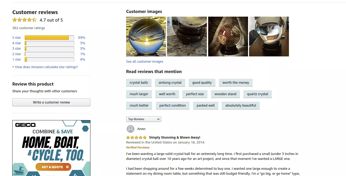This screenshot has width=346, height=176.
Task: Click the five-star rating on the Anon review
Action: point(136,138)
